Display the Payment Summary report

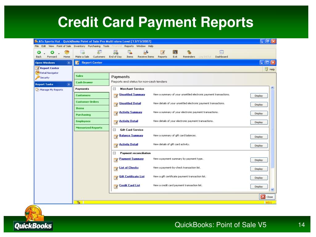(259, 160)
